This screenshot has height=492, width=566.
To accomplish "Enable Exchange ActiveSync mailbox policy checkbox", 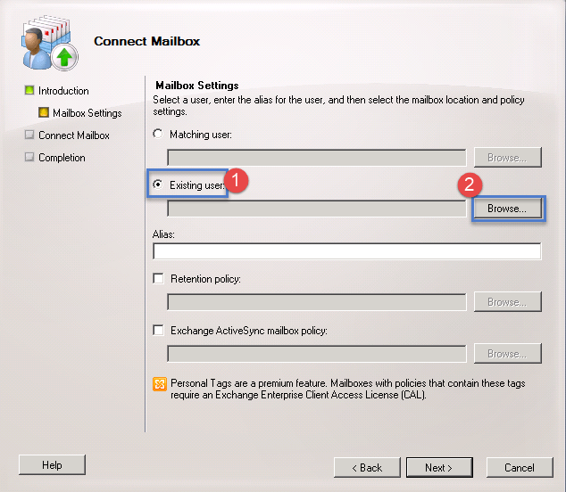I will click(x=159, y=330).
